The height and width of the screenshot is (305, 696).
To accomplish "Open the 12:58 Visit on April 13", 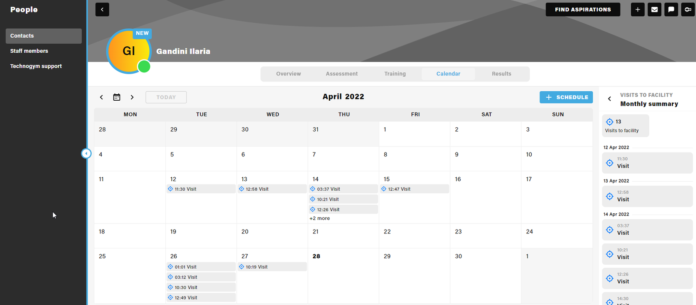I will click(272, 189).
